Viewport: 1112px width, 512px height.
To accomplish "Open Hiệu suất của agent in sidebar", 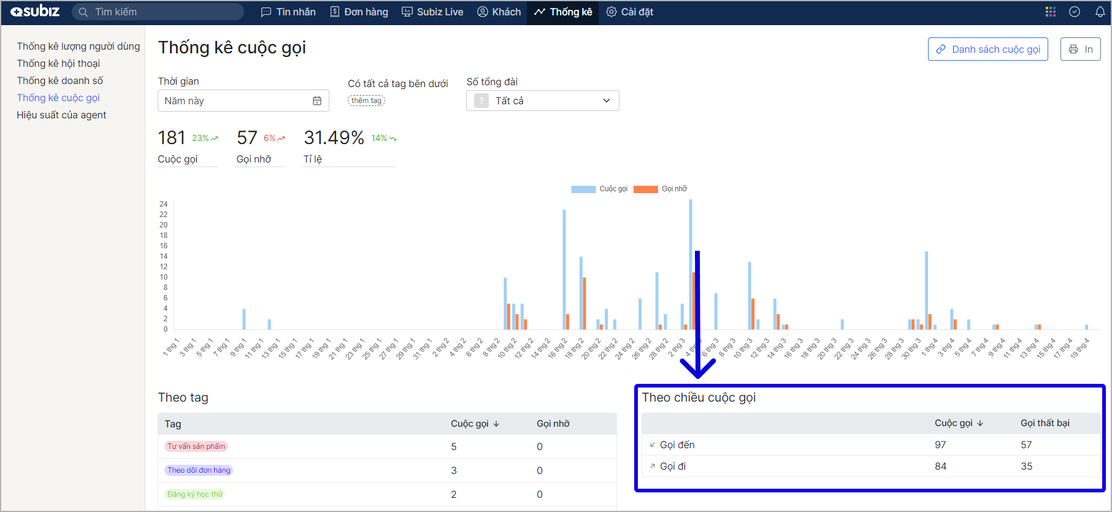I will [x=61, y=115].
